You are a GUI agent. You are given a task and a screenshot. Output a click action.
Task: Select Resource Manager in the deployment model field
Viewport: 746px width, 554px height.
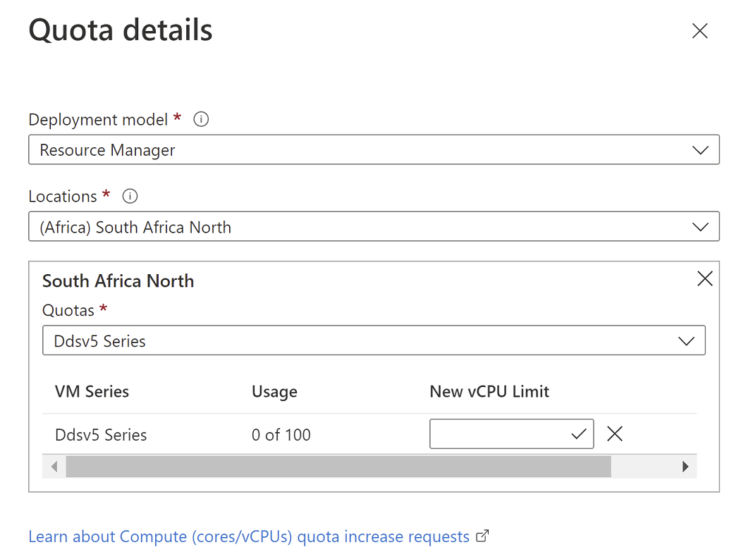106,149
